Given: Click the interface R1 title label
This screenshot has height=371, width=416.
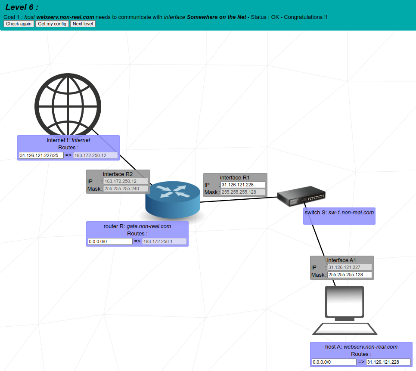Looking at the screenshot, I should [235, 178].
